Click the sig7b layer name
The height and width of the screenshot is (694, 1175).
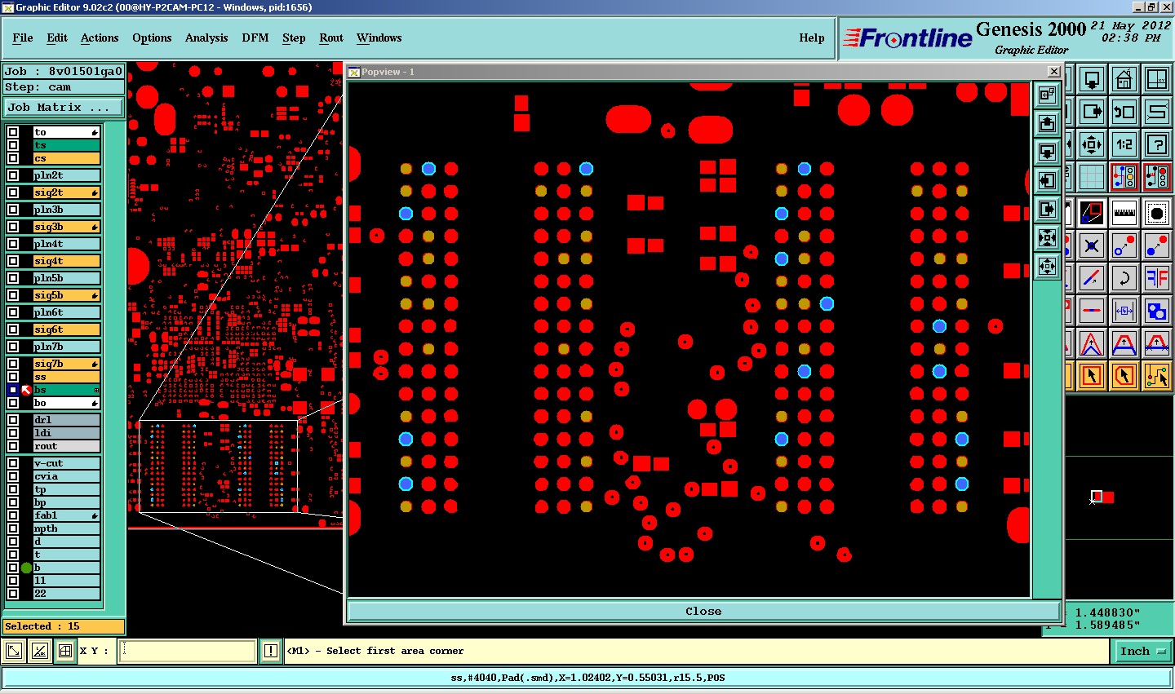pos(67,364)
